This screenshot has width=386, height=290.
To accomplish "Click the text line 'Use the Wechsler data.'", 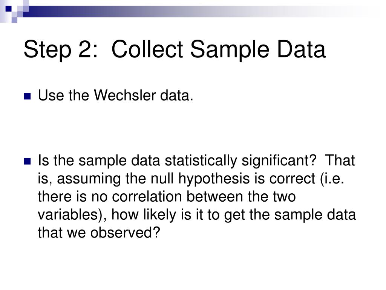I will point(115,96).
